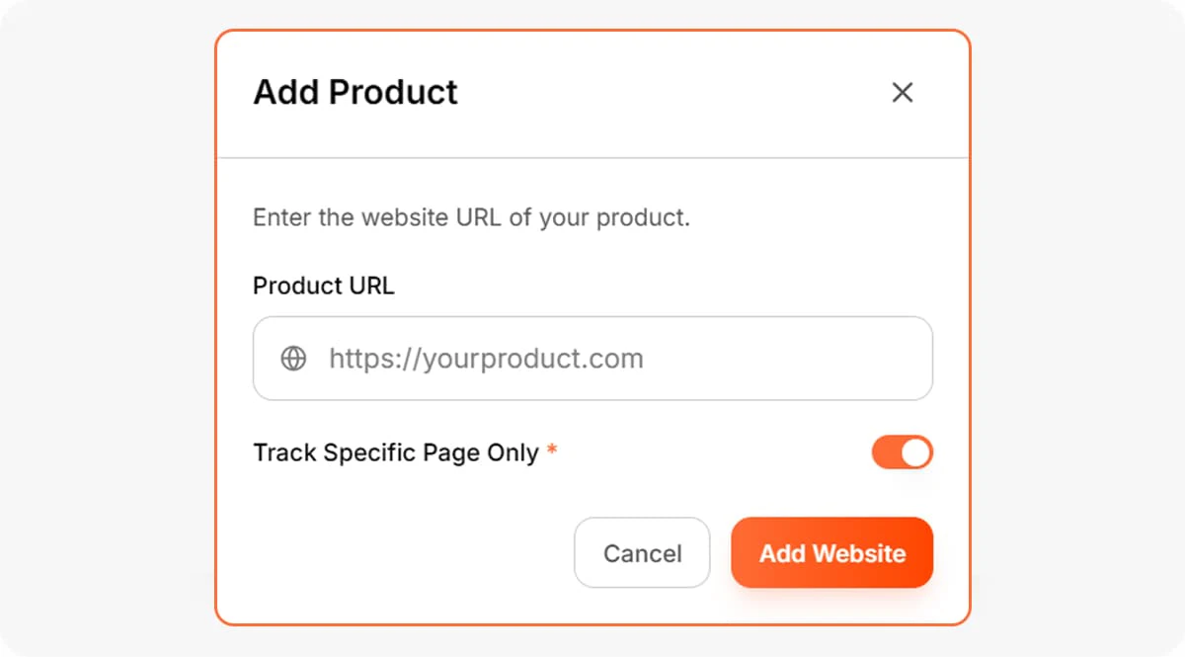Image resolution: width=1185 pixels, height=657 pixels.
Task: Click the orange border of the dialog
Action: click(x=216, y=326)
